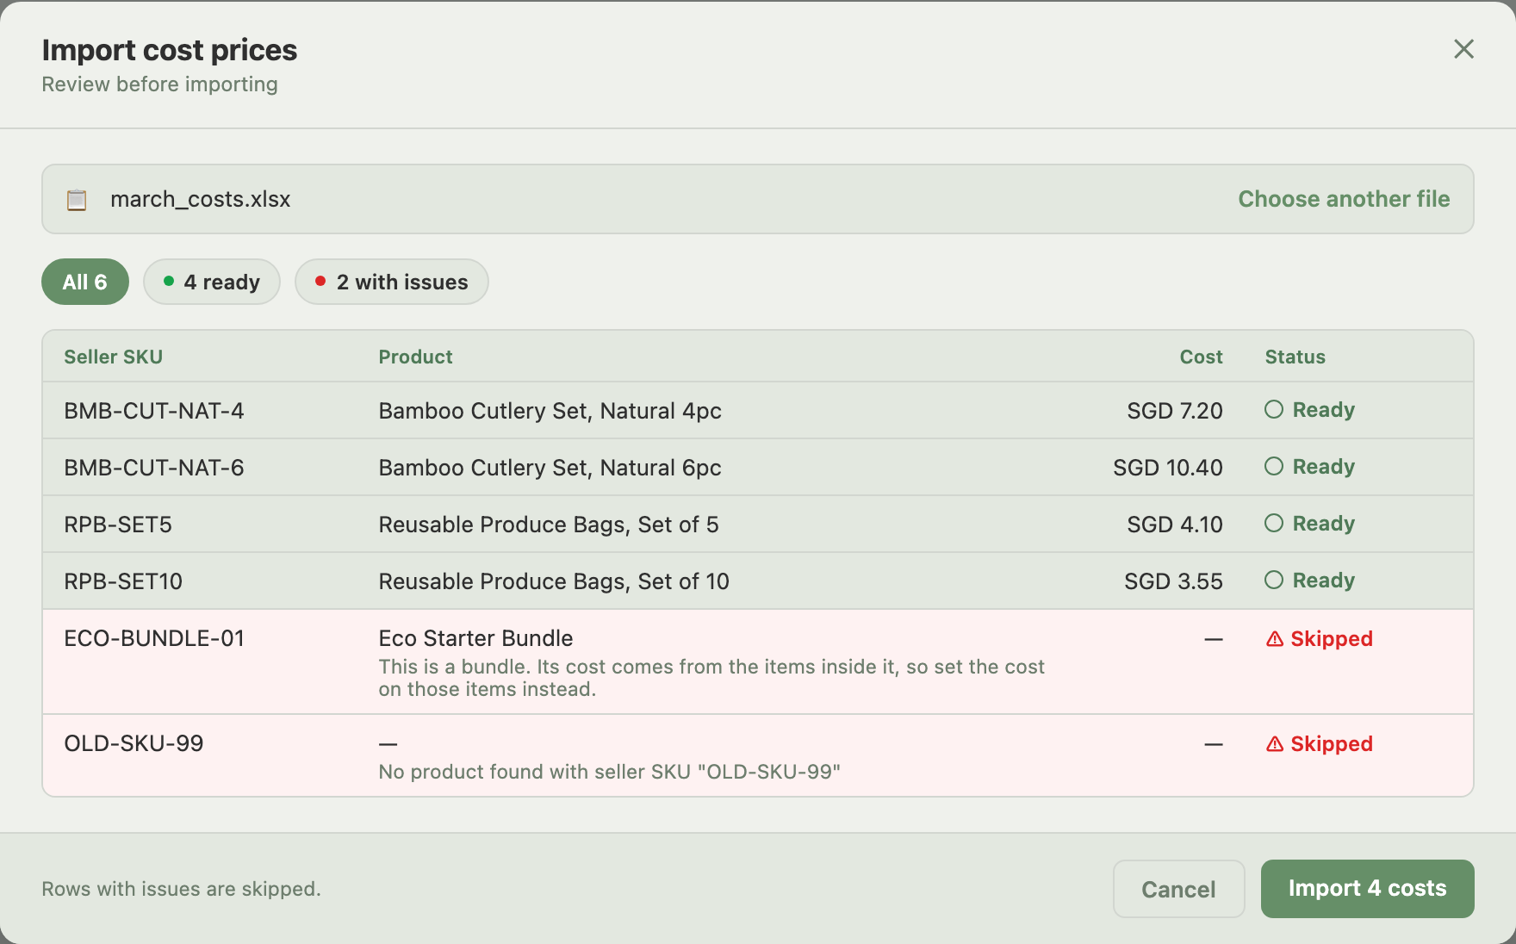The height and width of the screenshot is (944, 1516).
Task: Click the Seller SKU column header
Action: click(x=114, y=357)
